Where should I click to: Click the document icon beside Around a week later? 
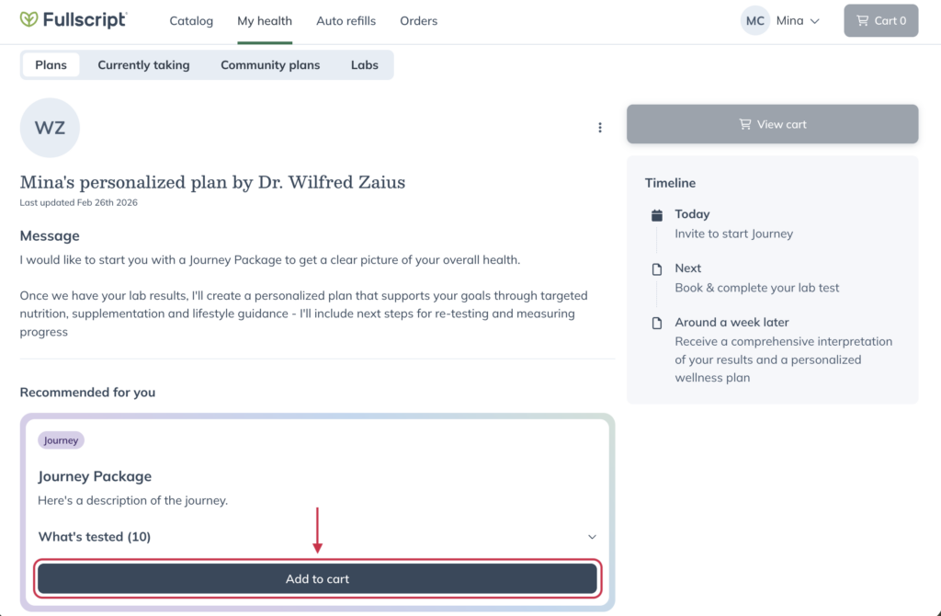coord(655,322)
